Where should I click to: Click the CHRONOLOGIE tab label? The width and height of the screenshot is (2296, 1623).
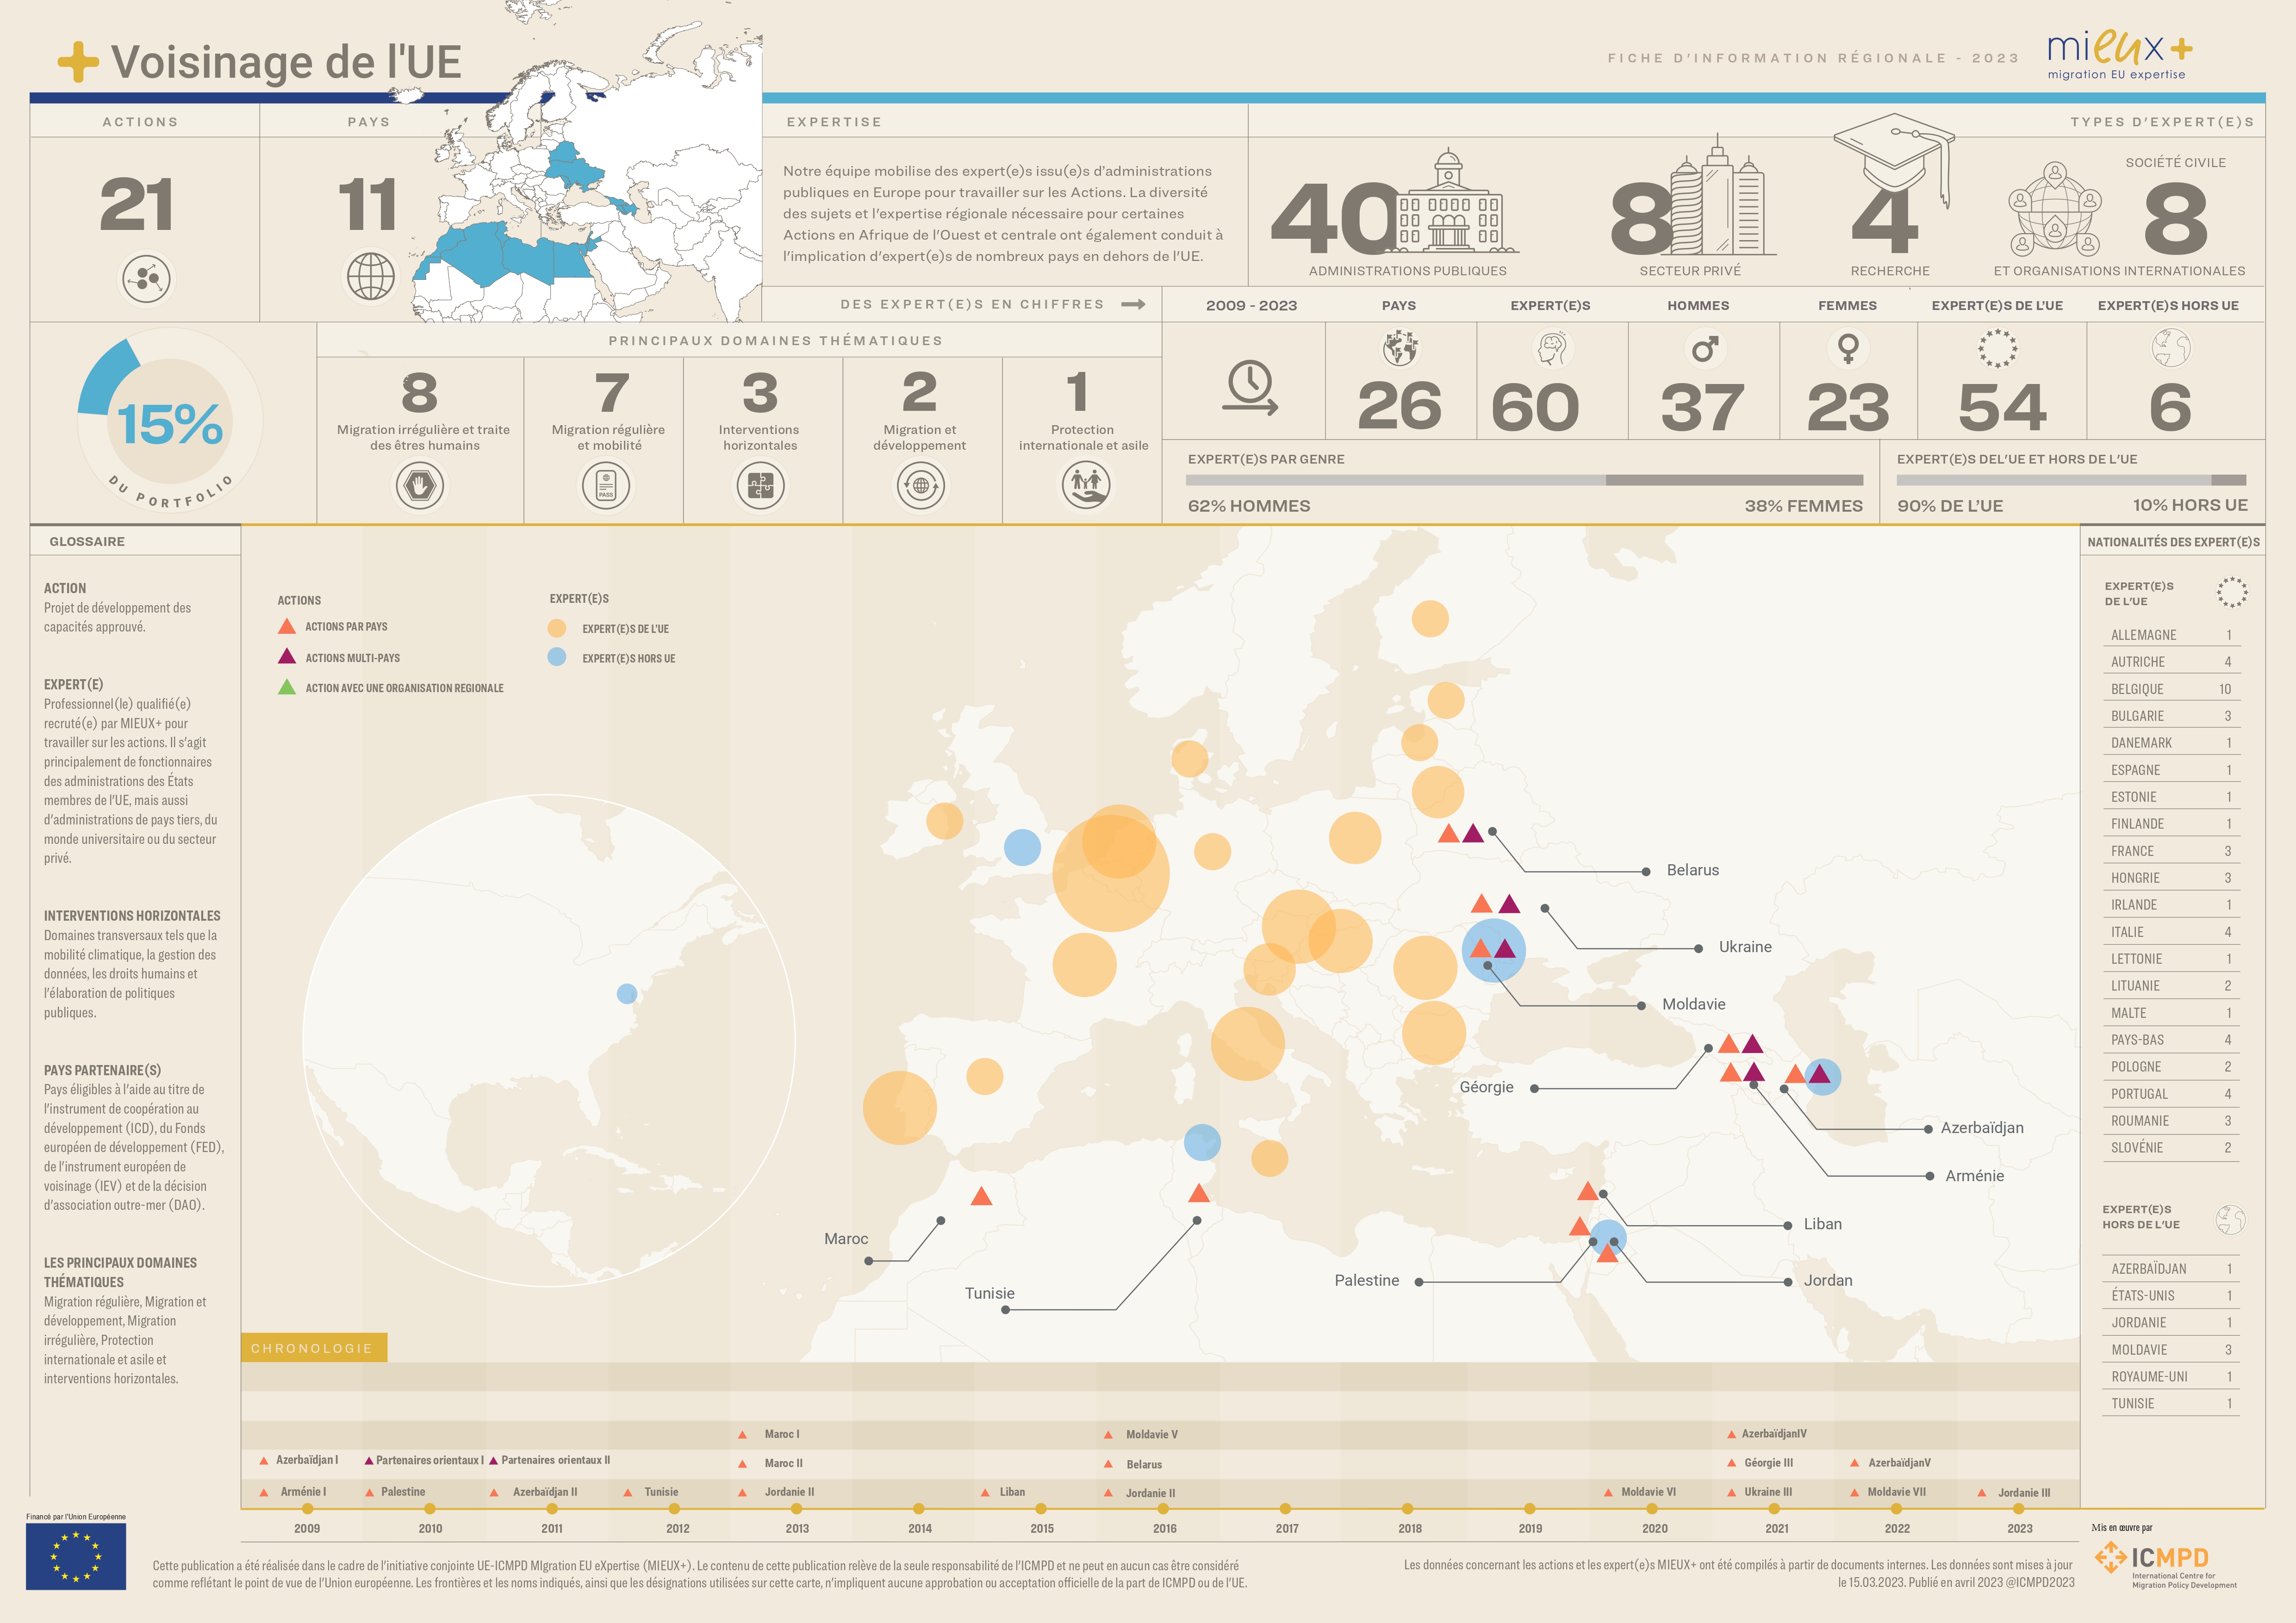pos(312,1348)
